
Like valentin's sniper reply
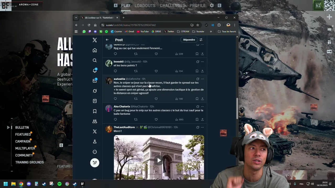tap(156, 99)
